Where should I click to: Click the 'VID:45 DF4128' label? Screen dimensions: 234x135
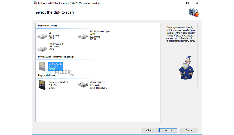tap(97, 83)
